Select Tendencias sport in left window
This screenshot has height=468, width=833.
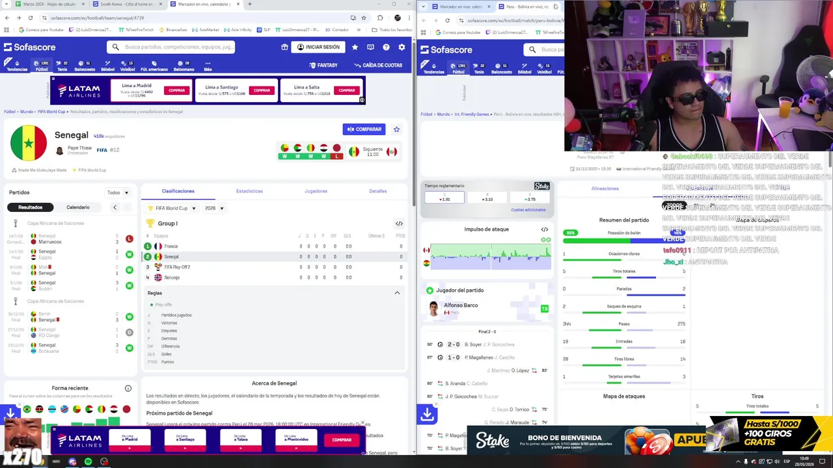tap(16, 66)
